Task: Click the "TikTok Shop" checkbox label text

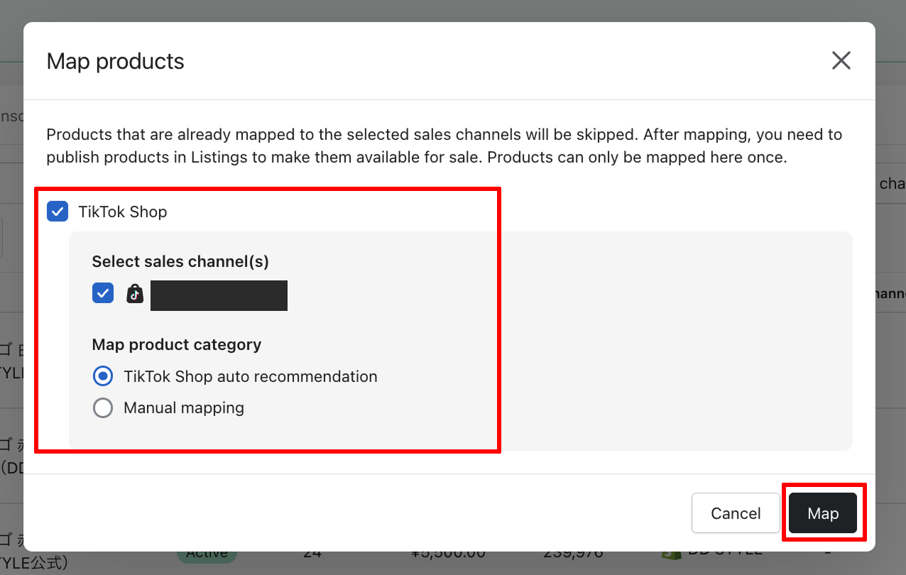Action: coord(122,212)
